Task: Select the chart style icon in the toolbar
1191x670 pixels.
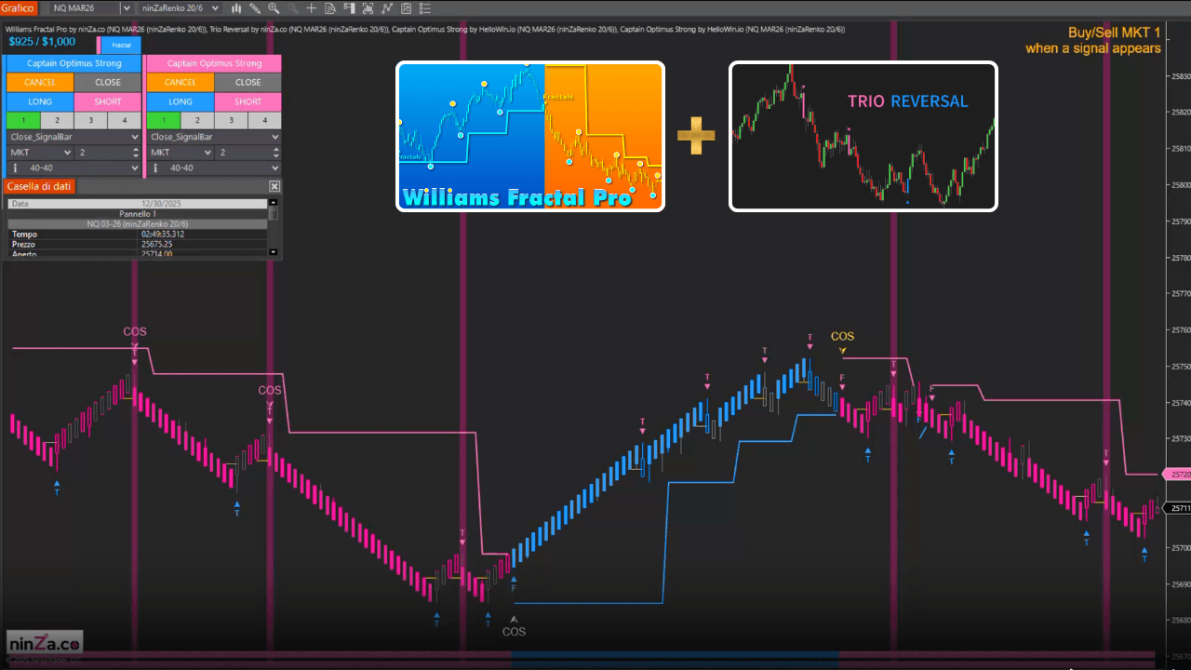Action: point(236,7)
